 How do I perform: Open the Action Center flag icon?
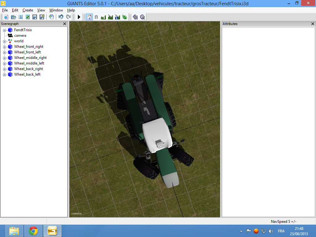[248, 231]
